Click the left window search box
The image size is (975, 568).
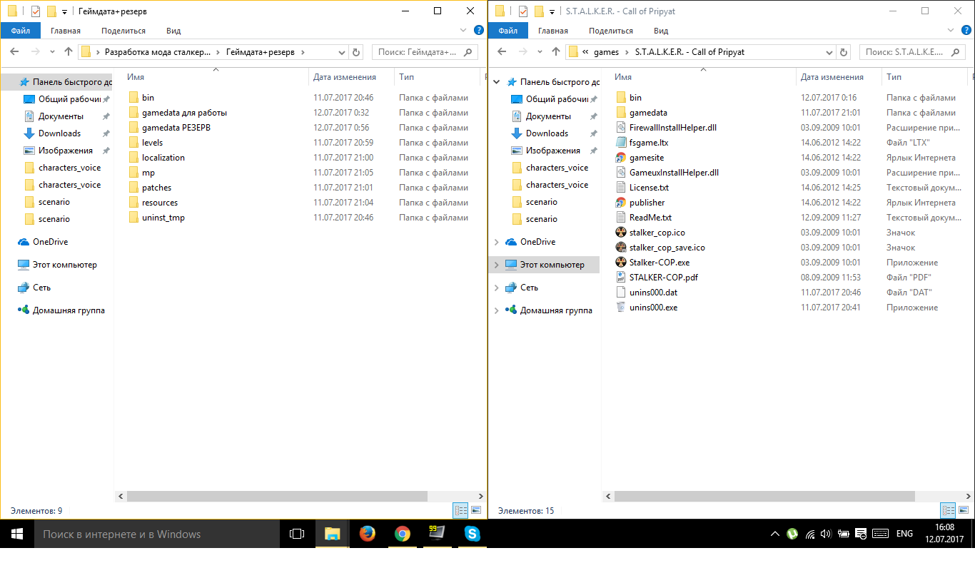click(x=425, y=52)
